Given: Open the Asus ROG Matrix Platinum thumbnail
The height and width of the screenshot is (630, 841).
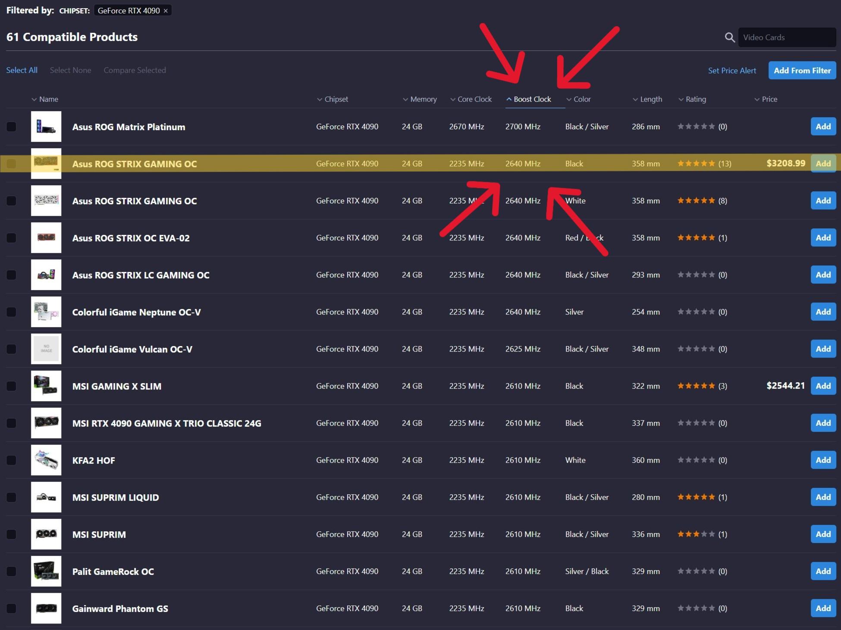Looking at the screenshot, I should (x=46, y=127).
